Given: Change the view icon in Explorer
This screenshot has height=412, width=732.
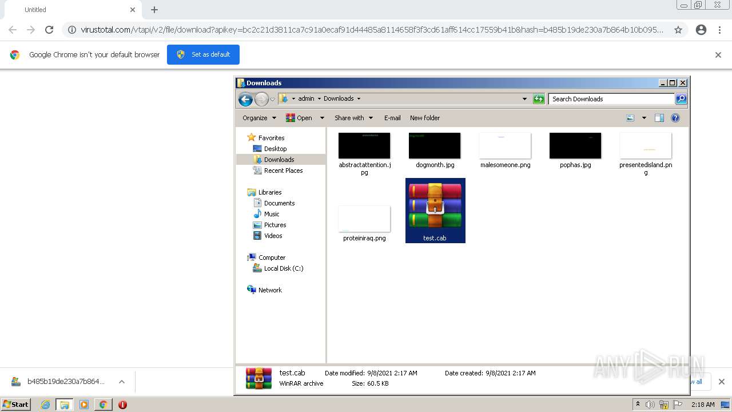Looking at the screenshot, I should pos(630,118).
